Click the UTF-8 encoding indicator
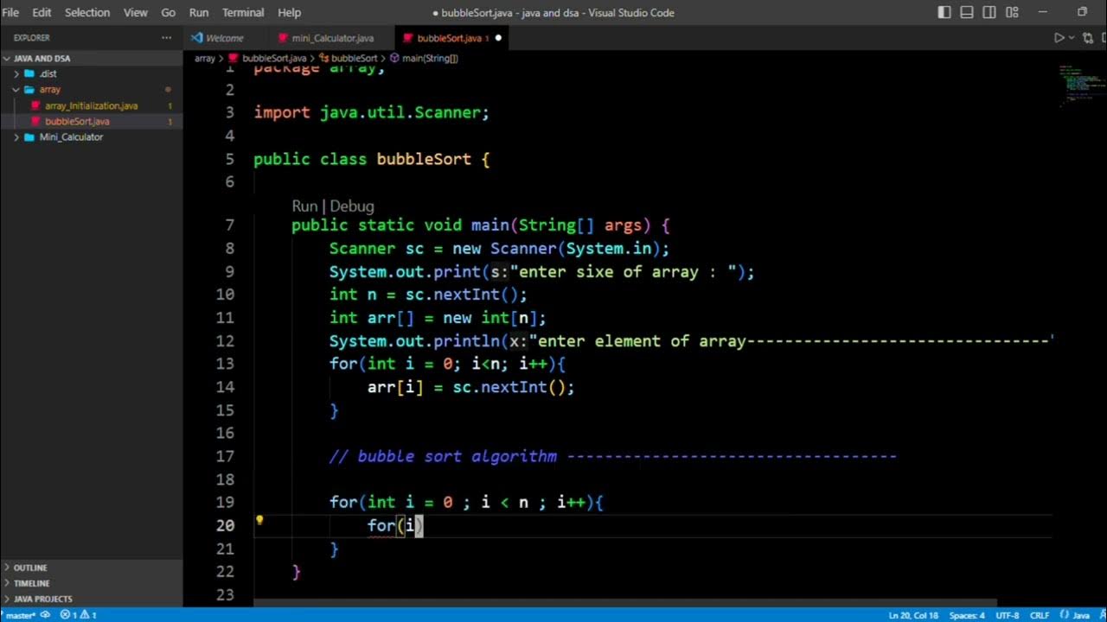Viewport: 1107px width, 622px height. pos(1007,615)
